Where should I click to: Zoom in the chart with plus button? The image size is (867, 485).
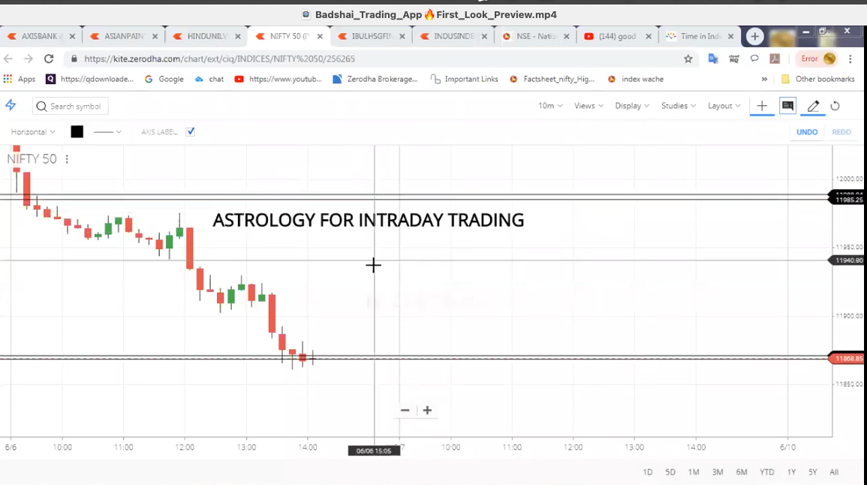point(427,410)
